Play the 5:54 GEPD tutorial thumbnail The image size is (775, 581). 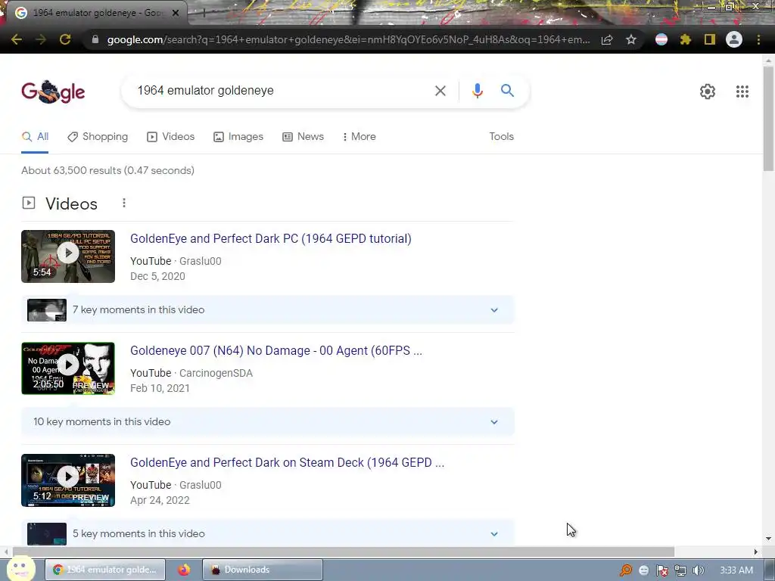(x=68, y=256)
